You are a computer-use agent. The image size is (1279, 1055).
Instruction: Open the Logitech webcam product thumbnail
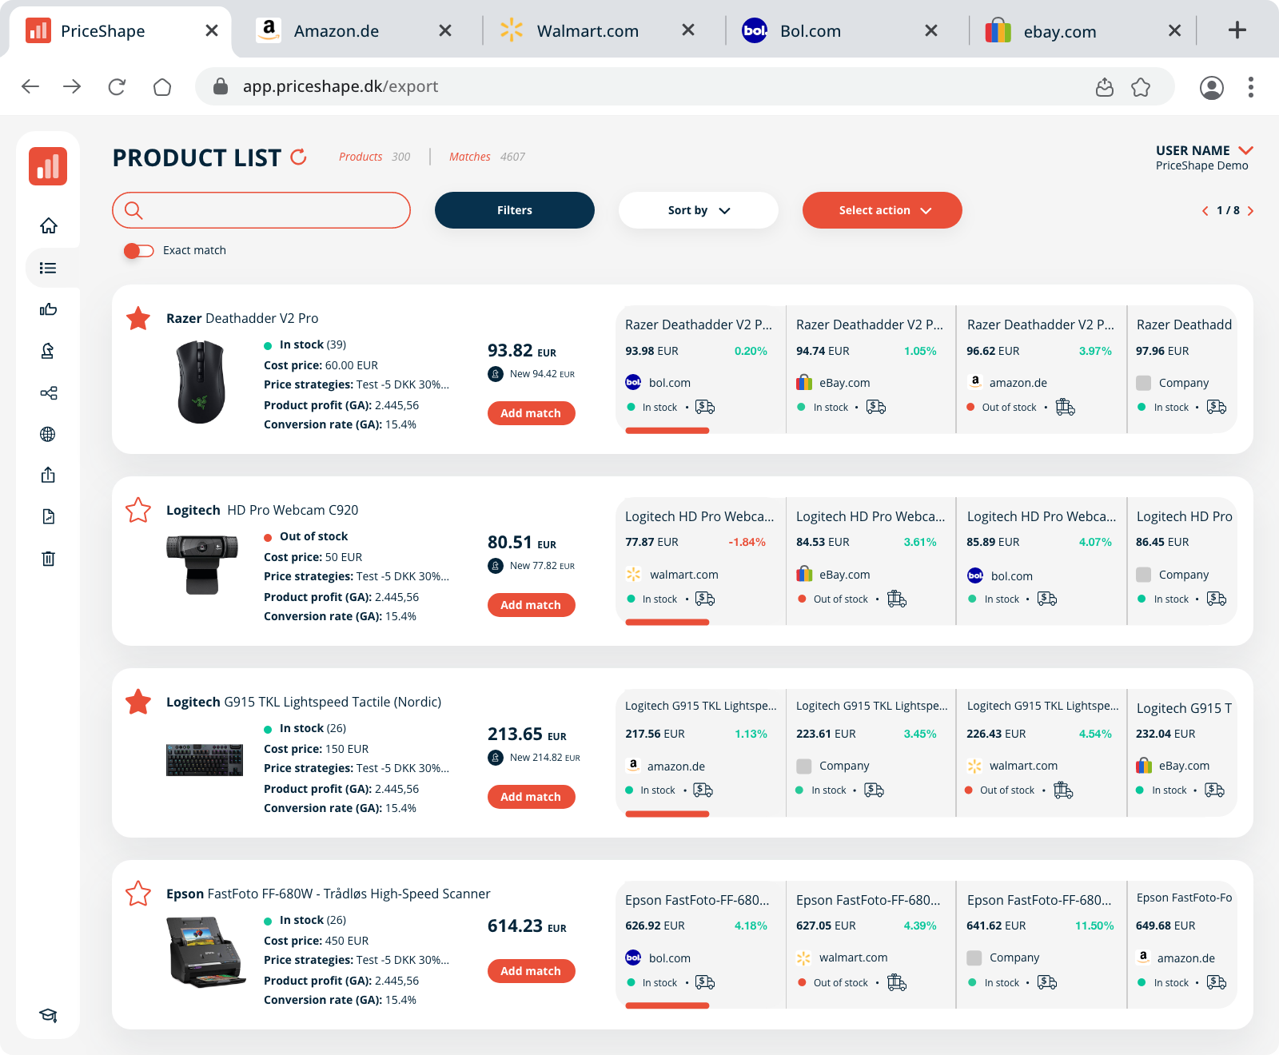pyautogui.click(x=202, y=565)
